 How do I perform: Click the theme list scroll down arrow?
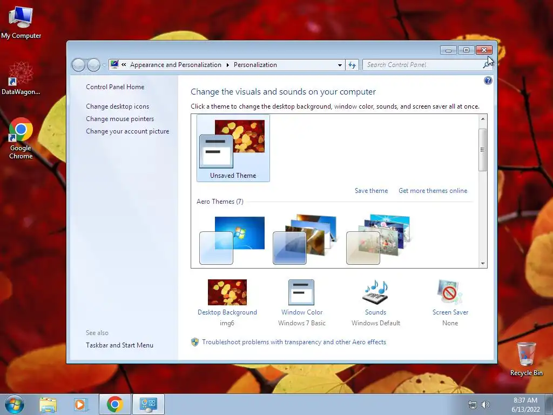click(x=483, y=264)
